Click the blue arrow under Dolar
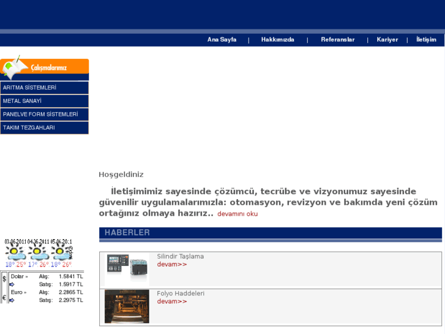This screenshot has height=334, width=445. [x=12, y=284]
